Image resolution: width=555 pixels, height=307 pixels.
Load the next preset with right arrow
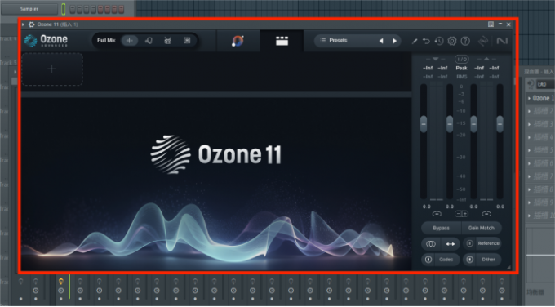[394, 41]
